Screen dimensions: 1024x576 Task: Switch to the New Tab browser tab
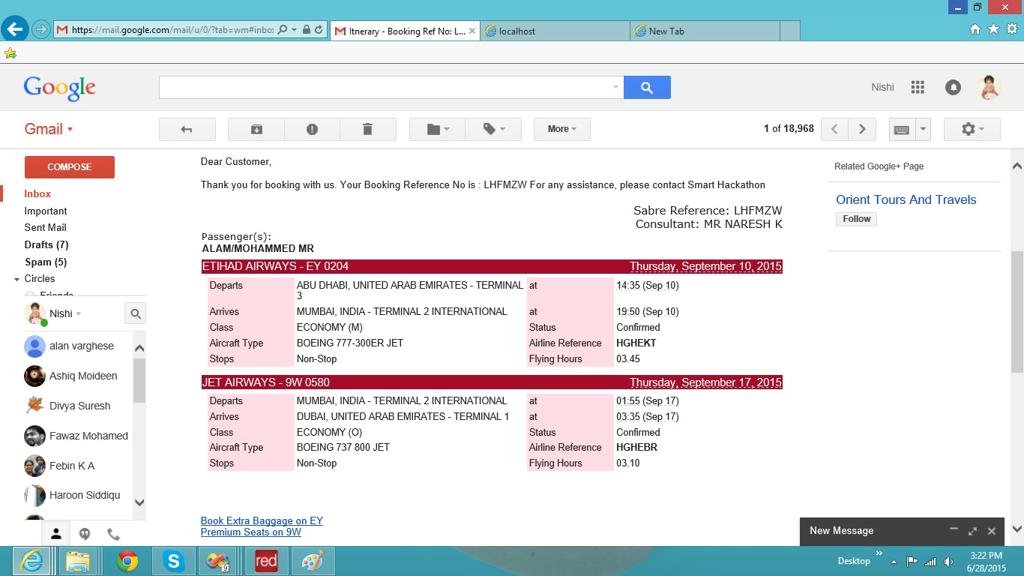point(705,31)
